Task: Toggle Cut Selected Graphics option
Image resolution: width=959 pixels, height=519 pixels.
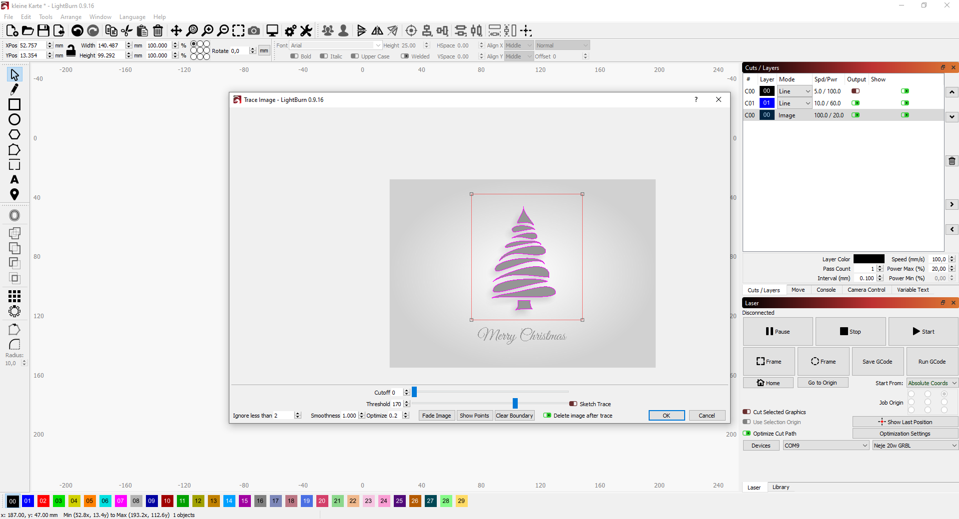Action: tap(747, 412)
